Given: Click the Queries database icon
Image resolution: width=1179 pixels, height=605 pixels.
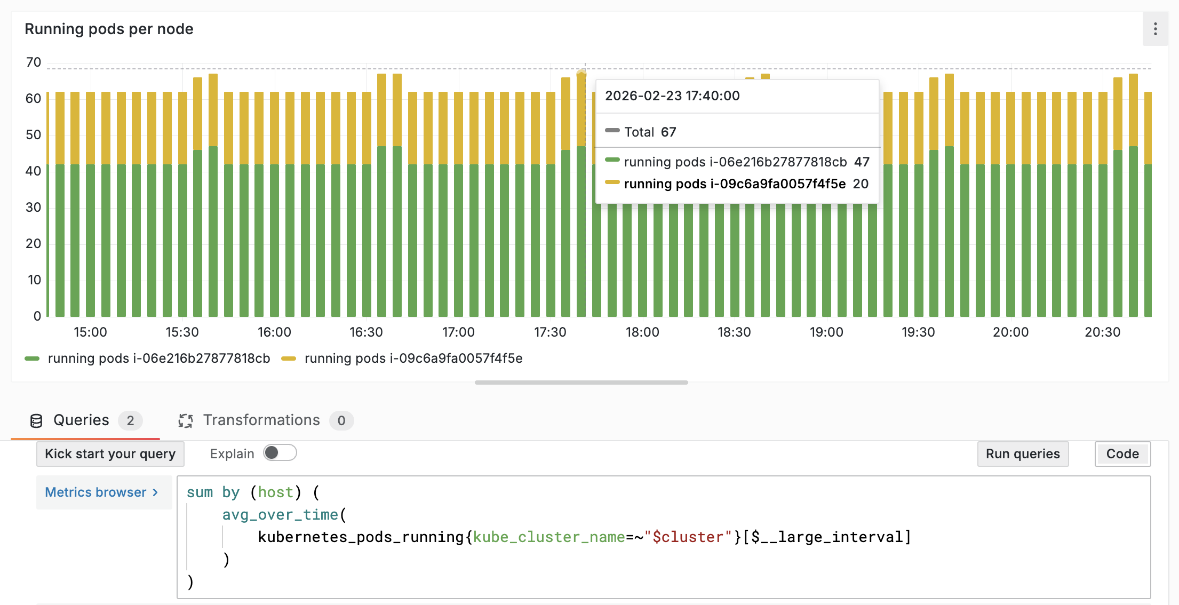Looking at the screenshot, I should point(36,421).
